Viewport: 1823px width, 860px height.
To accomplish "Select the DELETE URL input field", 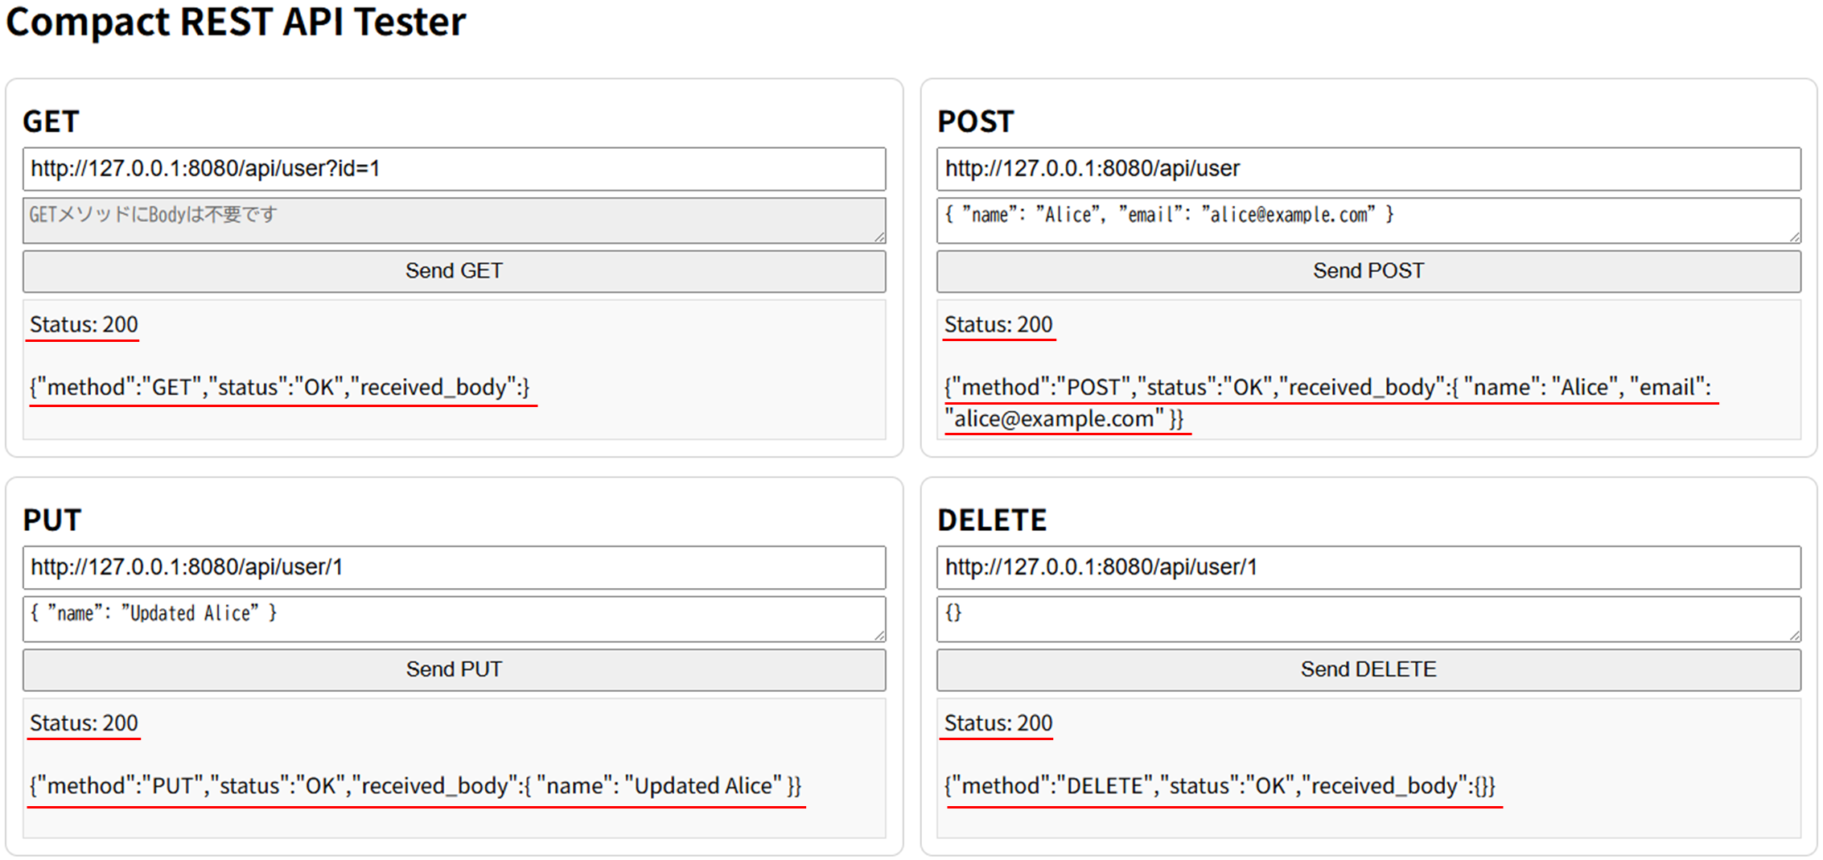I will click(x=1368, y=567).
